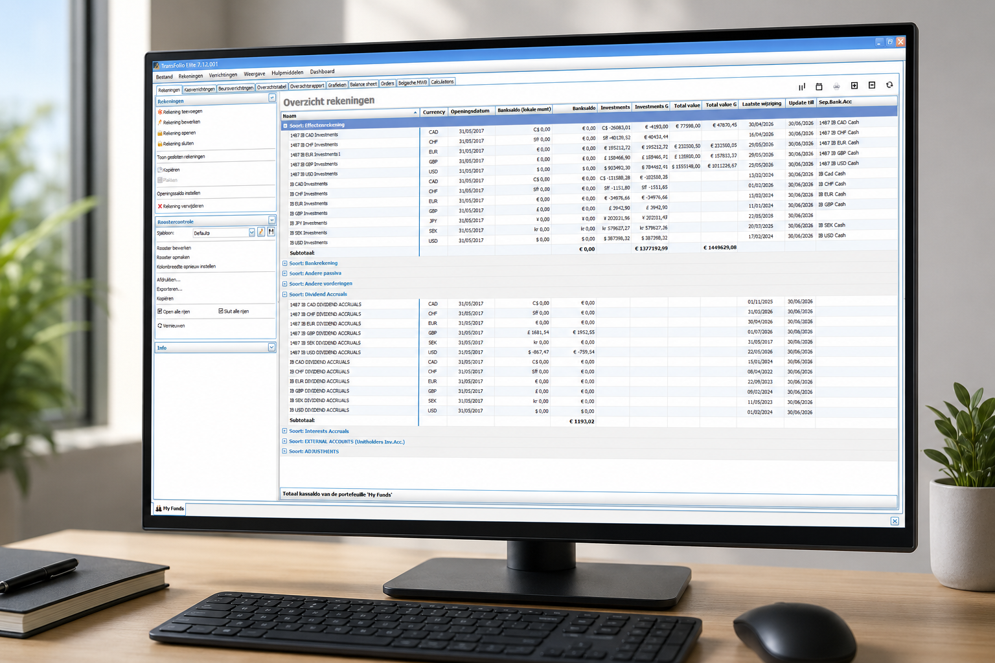Expand the Soort: Andere vorderingen group
The image size is (995, 663).
284,284
